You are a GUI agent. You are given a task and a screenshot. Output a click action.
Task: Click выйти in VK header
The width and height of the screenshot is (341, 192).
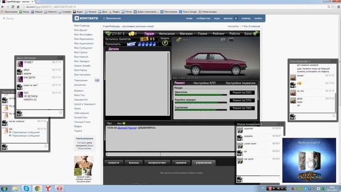pyautogui.click(x=258, y=18)
